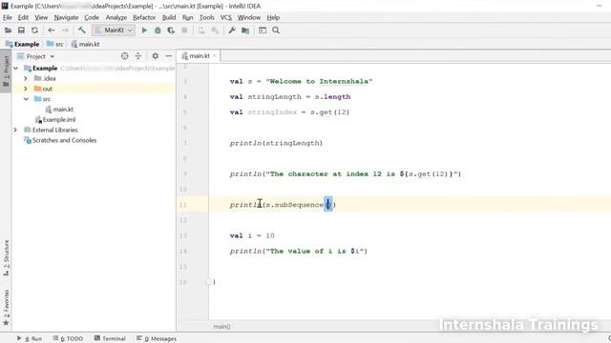Open Project panel gear settings

coord(155,56)
